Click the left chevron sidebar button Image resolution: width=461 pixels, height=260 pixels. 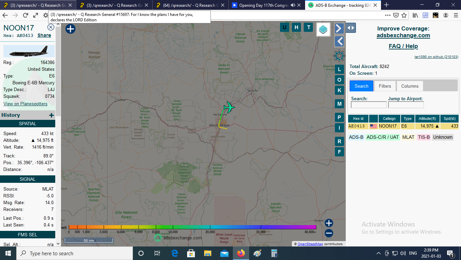coord(339,42)
